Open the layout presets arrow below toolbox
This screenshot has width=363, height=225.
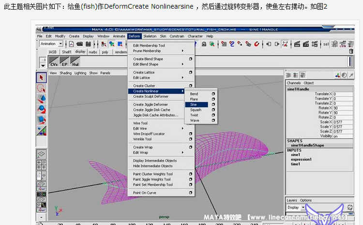[41, 217]
